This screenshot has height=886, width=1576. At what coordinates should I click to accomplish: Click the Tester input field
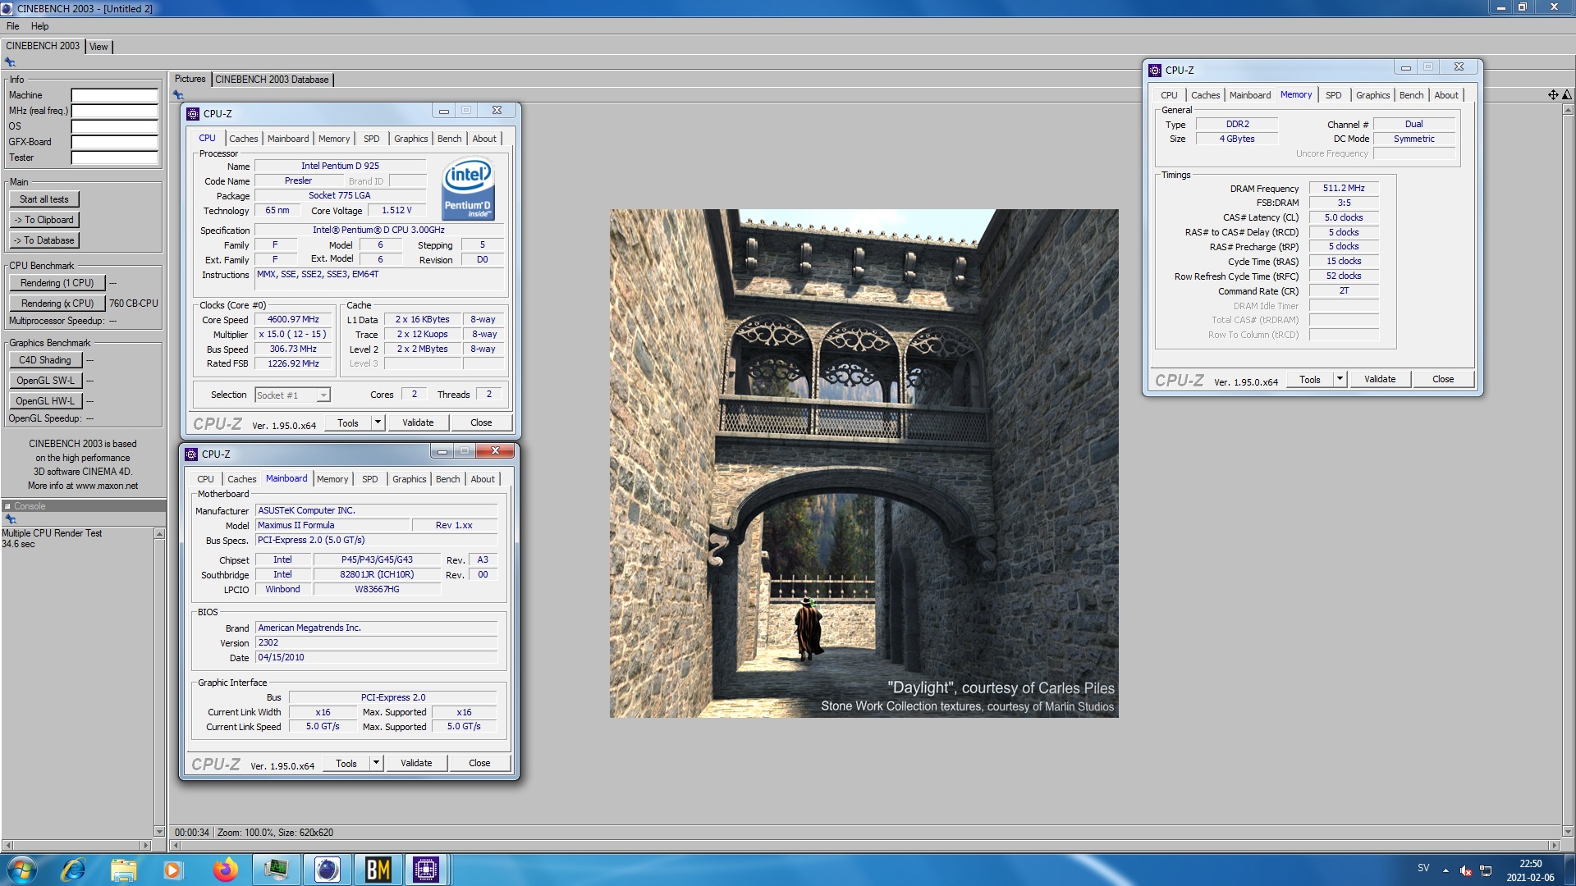114,158
